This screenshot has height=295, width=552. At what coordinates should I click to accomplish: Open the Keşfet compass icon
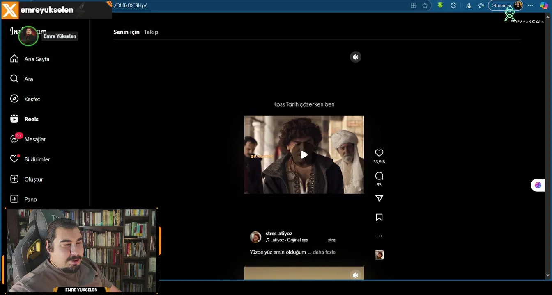pyautogui.click(x=14, y=99)
